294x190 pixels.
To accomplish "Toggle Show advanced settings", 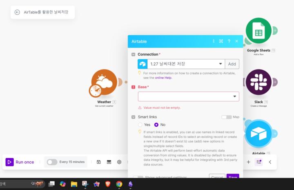I will (138, 177).
